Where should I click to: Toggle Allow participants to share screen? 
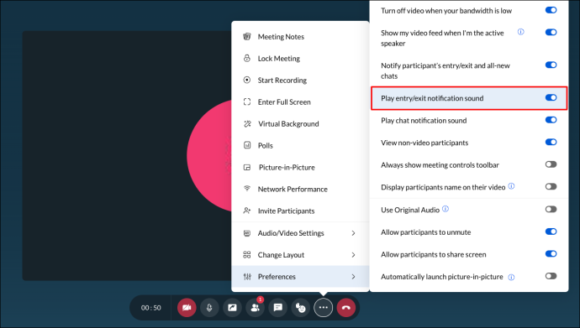(551, 254)
